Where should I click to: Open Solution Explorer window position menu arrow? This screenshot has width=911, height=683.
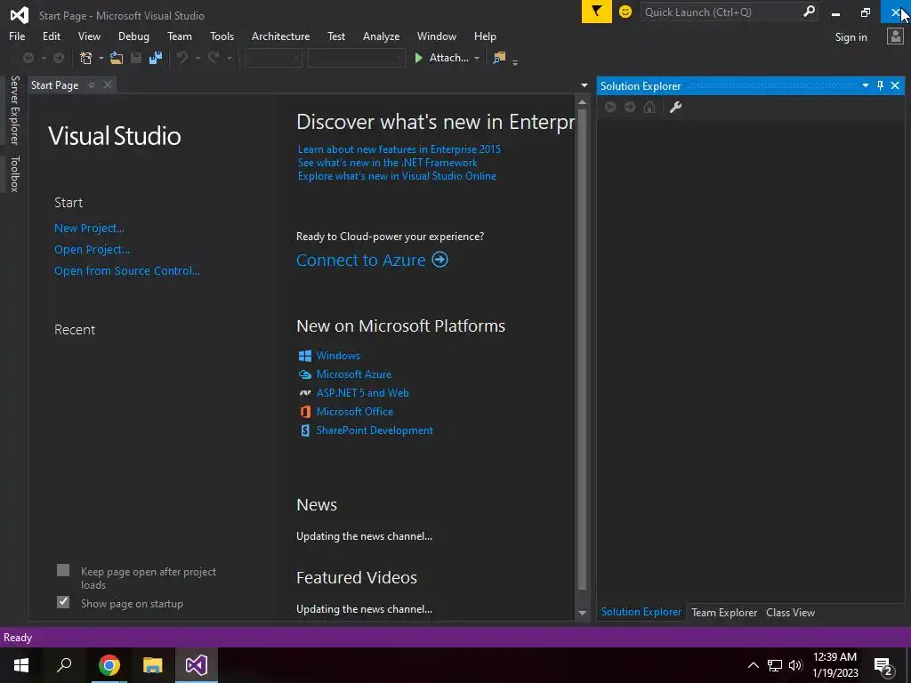click(x=865, y=85)
